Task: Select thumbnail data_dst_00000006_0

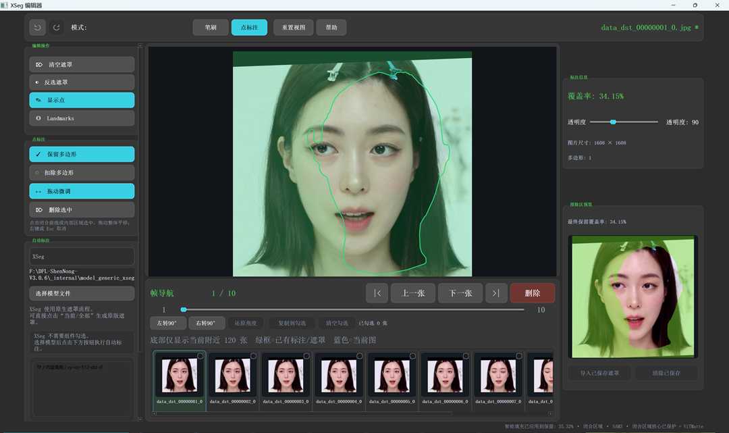Action: (445, 380)
